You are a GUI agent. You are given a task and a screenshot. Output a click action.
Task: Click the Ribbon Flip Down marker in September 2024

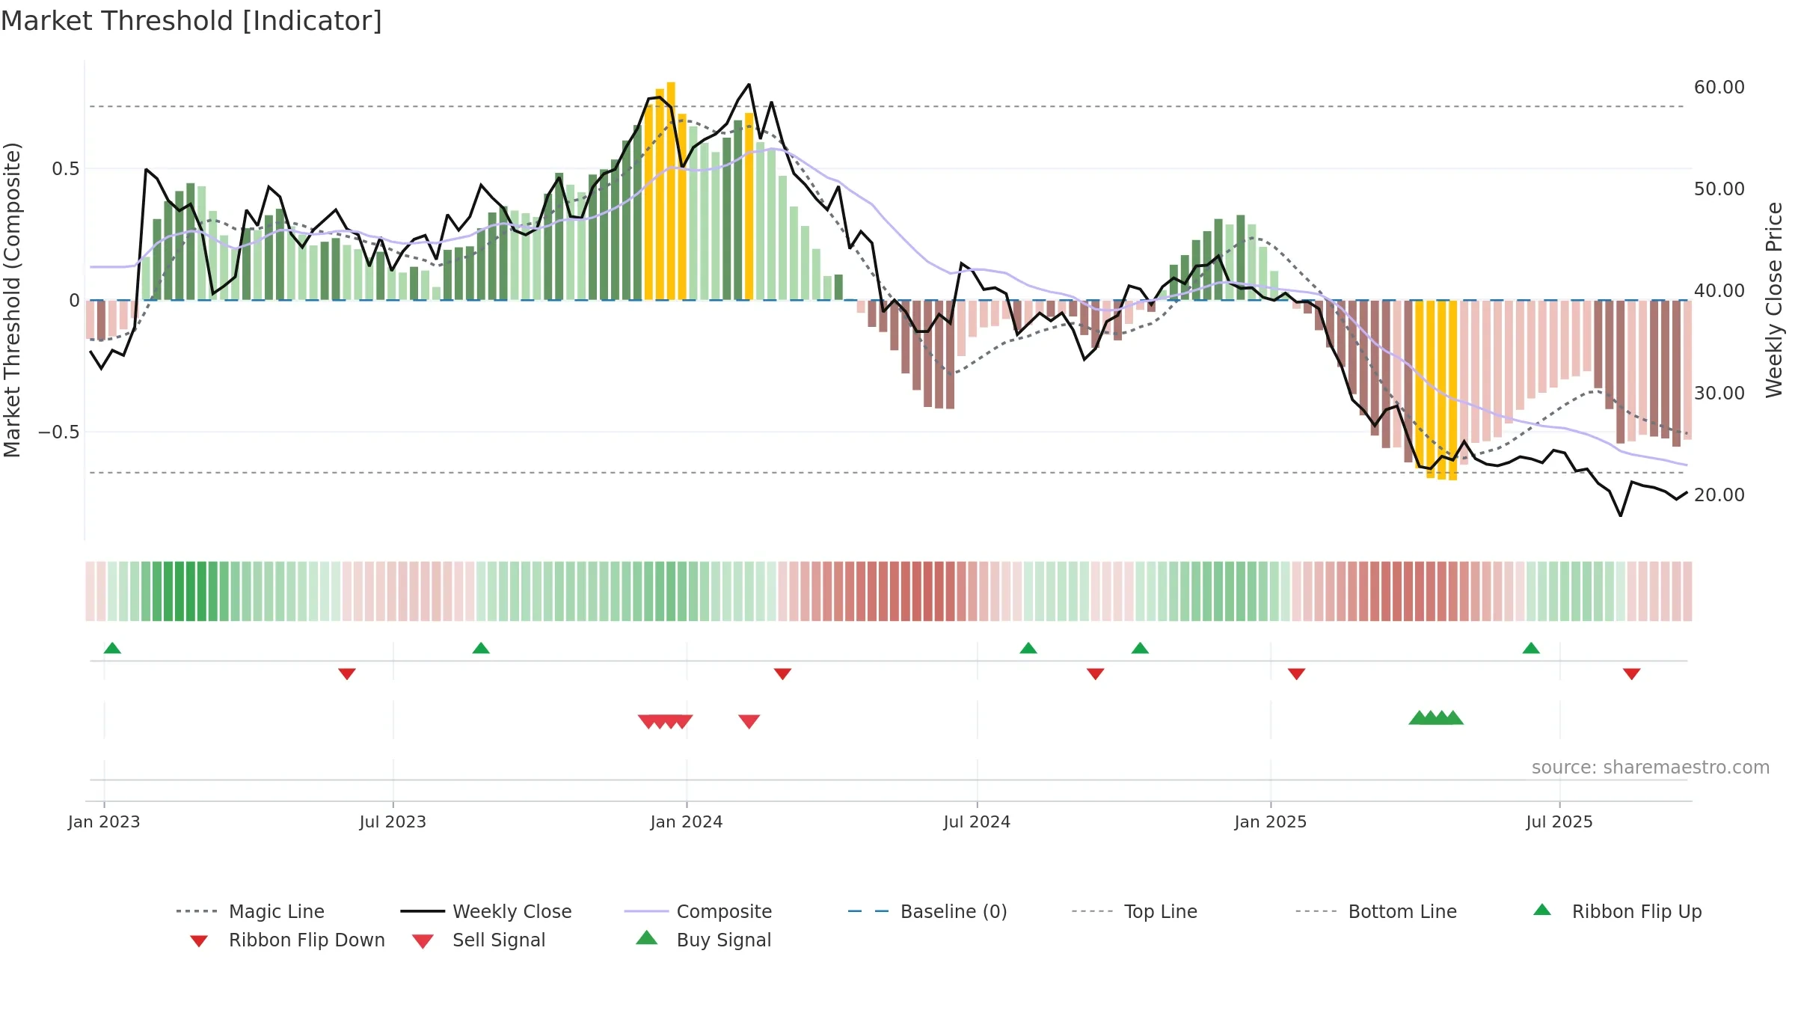click(1096, 674)
